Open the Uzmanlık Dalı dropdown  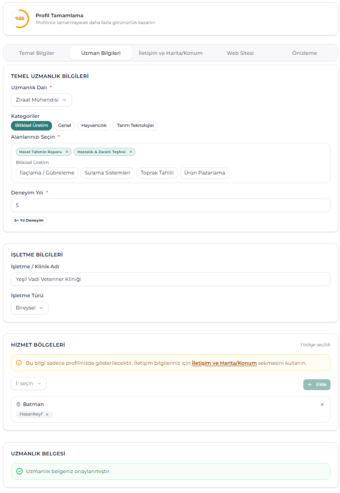[41, 100]
